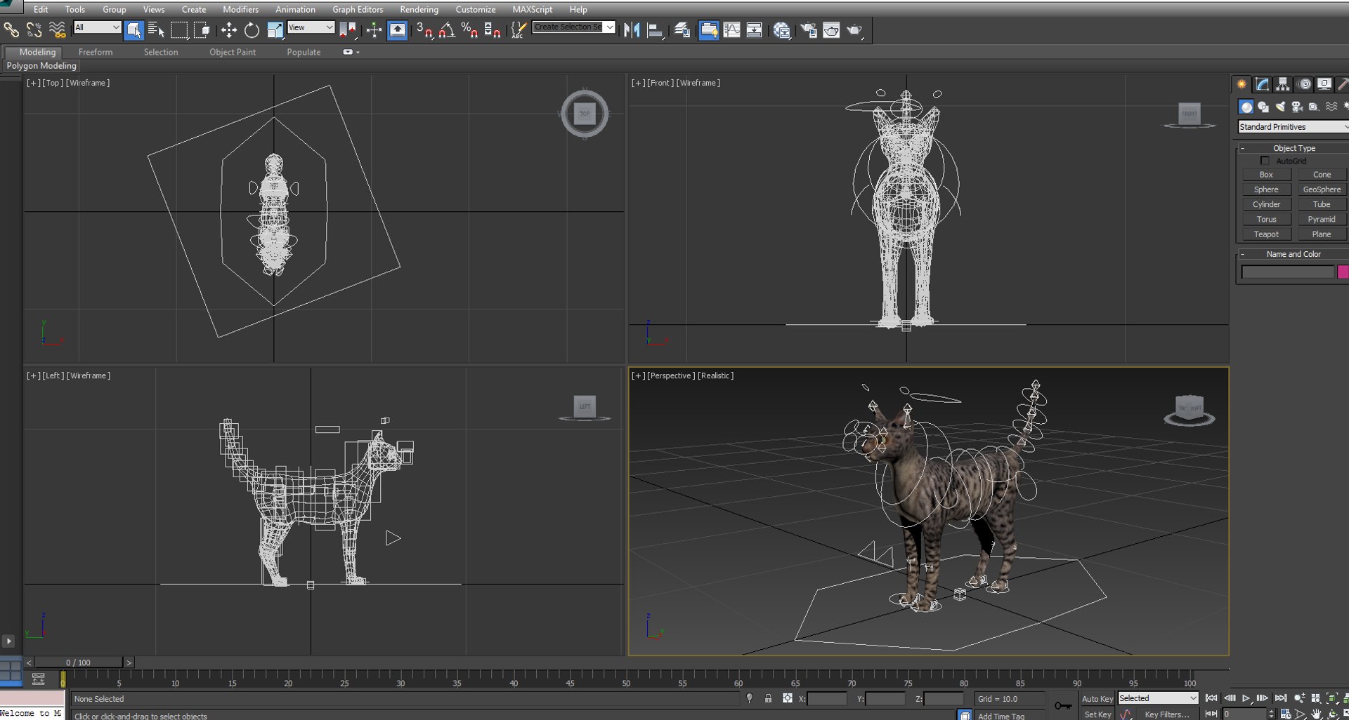Click the Mirror tool icon
This screenshot has height=720, width=1349.
[631, 29]
